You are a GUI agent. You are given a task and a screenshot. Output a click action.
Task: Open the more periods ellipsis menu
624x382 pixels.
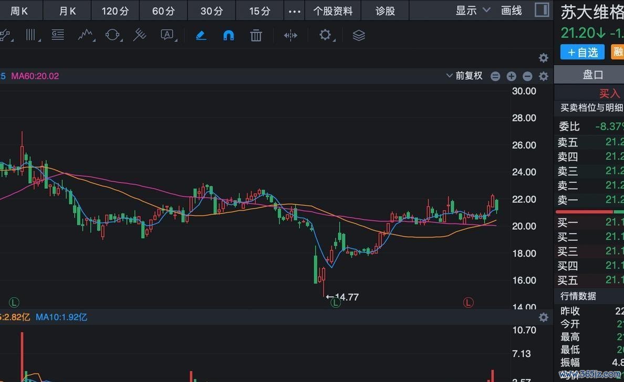pyautogui.click(x=295, y=11)
